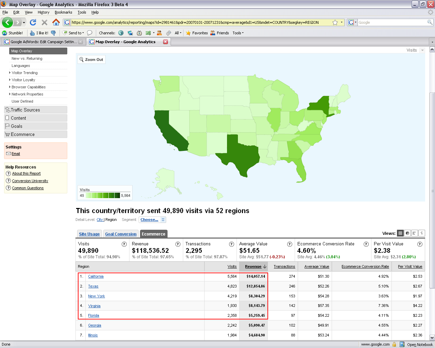Click the 'I like it!' thumbs-up
Screen dimensions: 435x348
click(39, 33)
